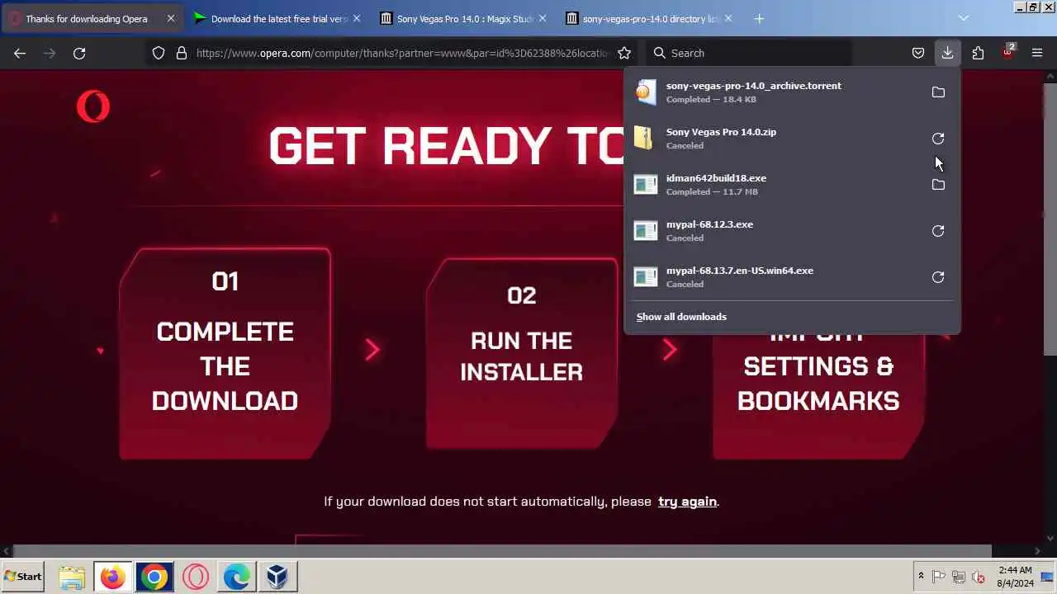The height and width of the screenshot is (594, 1057).
Task: Open the Pocket save icon
Action: [917, 53]
